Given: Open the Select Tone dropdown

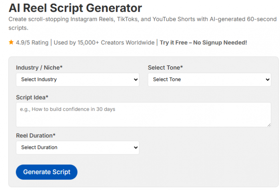Looking at the screenshot, I should point(209,80).
